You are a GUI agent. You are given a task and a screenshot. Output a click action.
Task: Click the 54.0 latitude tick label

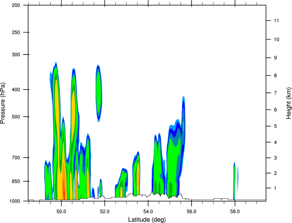click(x=148, y=212)
